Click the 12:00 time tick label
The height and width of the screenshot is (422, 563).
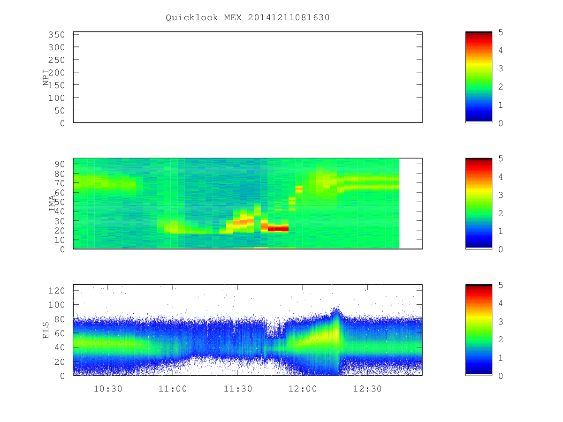click(303, 389)
